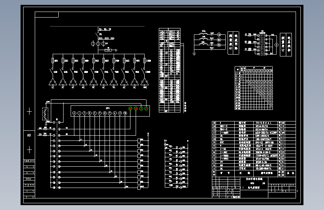Click the empty title box at sheet top-left
The width and height of the screenshot is (324, 210).
coord(47,15)
